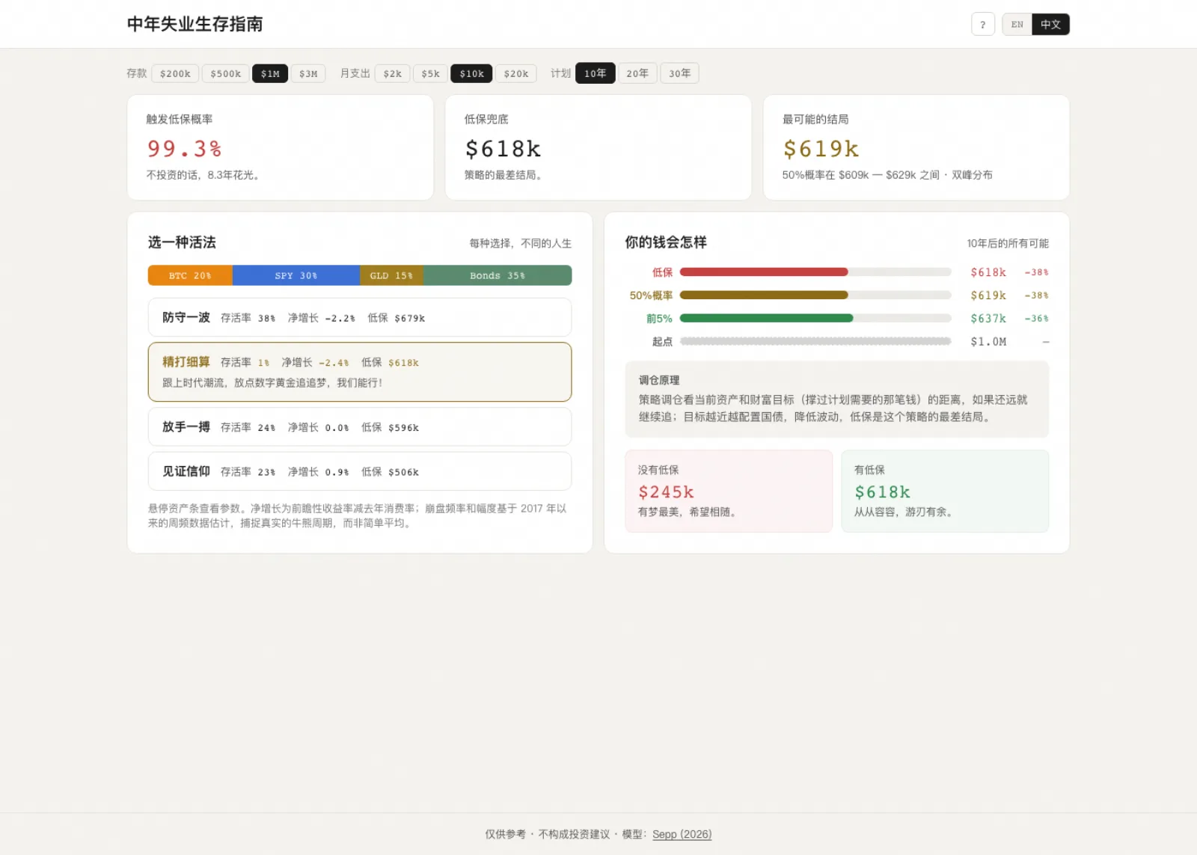Image resolution: width=1197 pixels, height=855 pixels.
Task: Click the GLD 15% allocation segment
Action: [x=391, y=275]
